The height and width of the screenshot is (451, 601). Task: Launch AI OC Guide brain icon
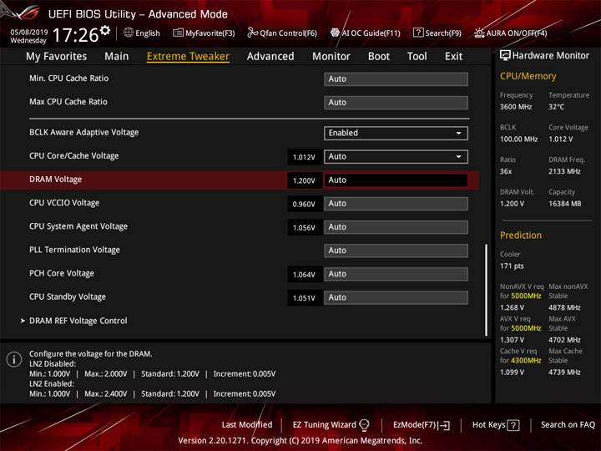(x=335, y=33)
